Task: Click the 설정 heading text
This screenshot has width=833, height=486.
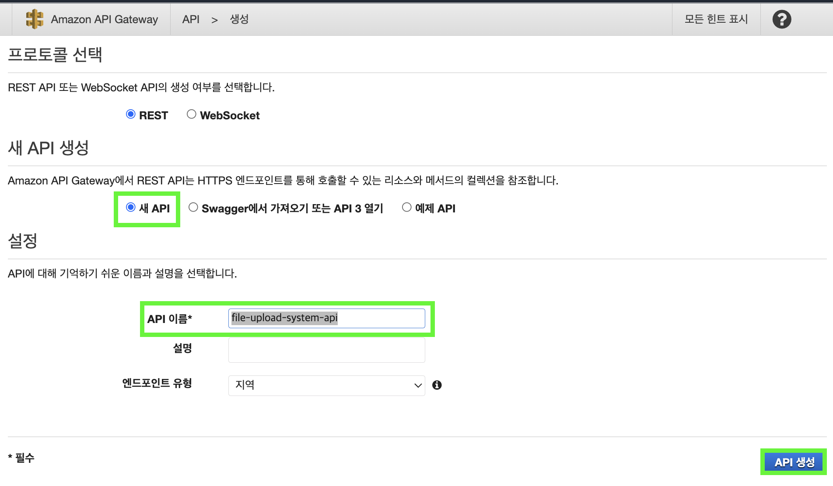Action: [23, 241]
